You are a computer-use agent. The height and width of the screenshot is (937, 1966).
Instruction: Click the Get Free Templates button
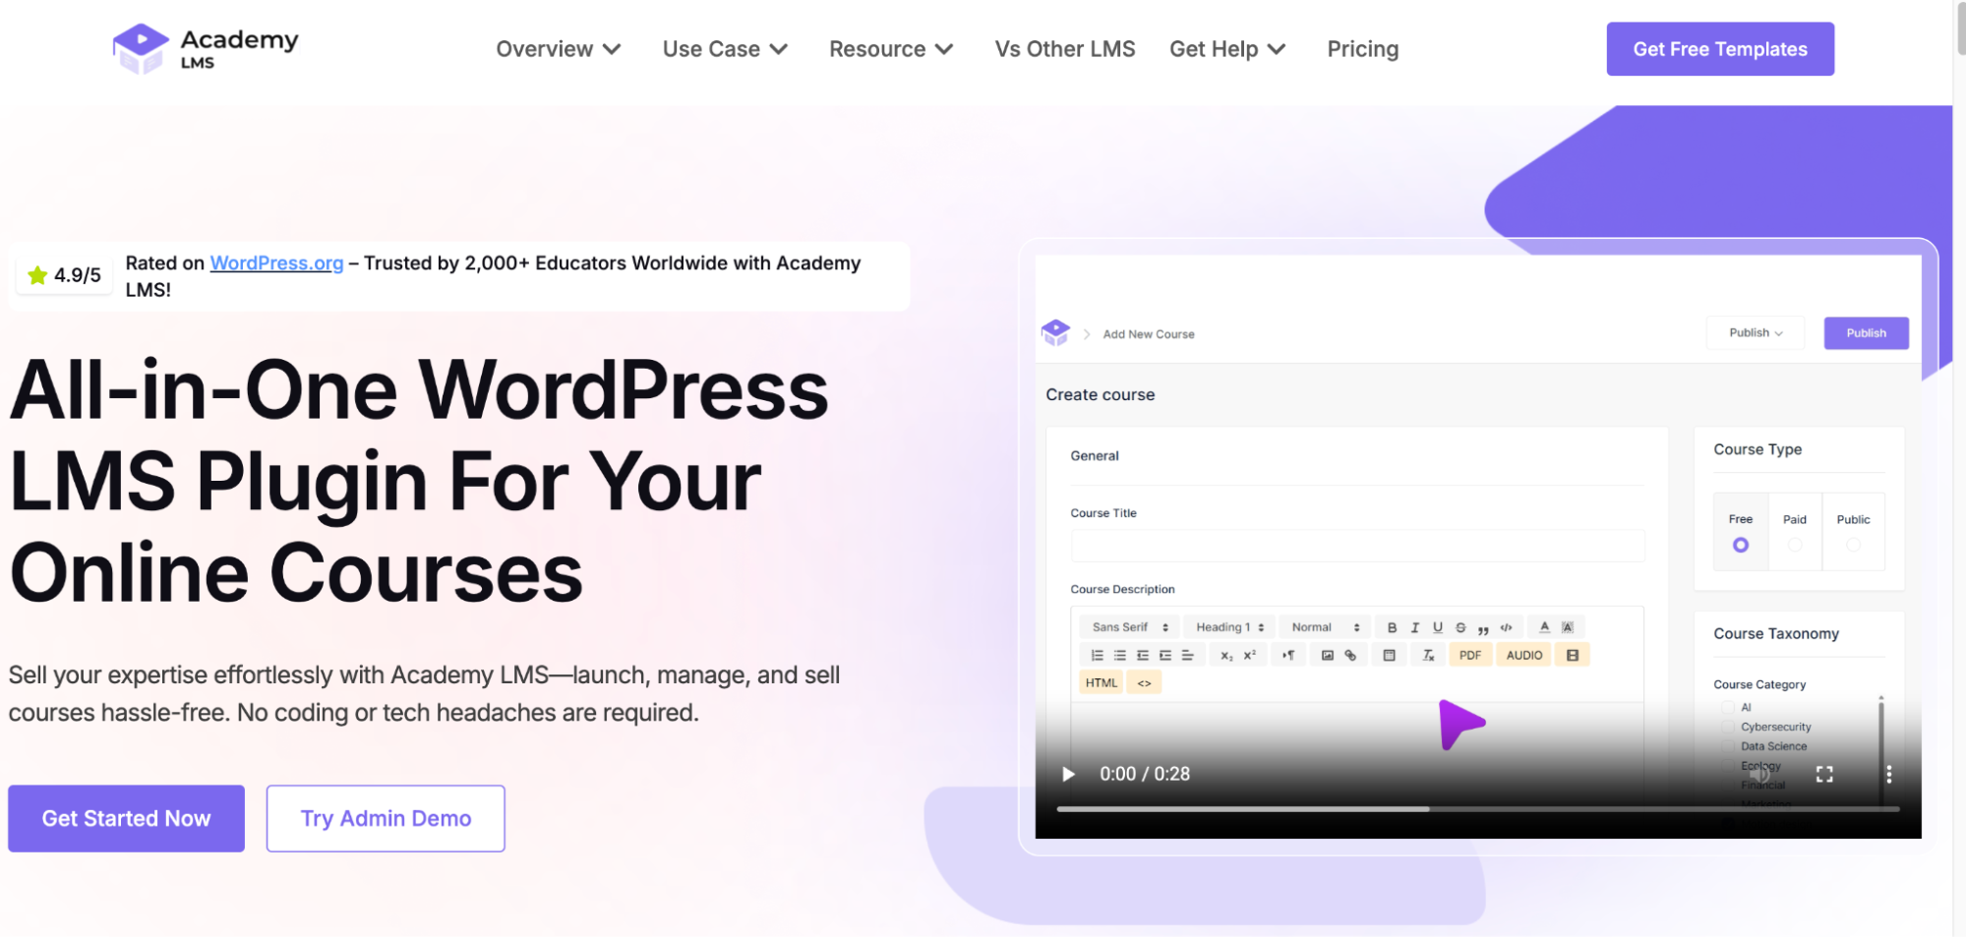click(1719, 49)
